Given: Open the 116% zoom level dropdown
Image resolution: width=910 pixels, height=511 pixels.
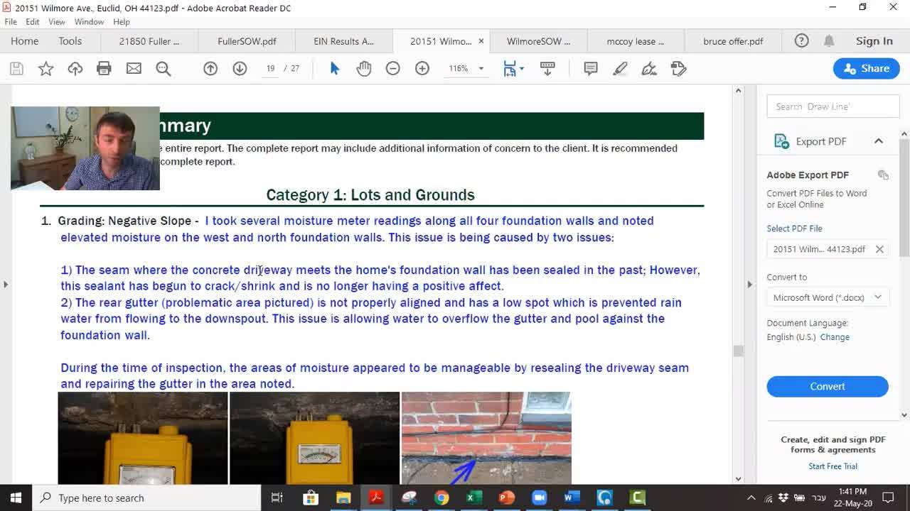Looking at the screenshot, I should coord(481,69).
